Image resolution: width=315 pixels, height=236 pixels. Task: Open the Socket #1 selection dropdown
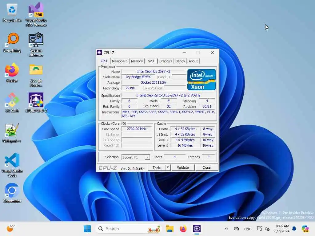point(136,157)
